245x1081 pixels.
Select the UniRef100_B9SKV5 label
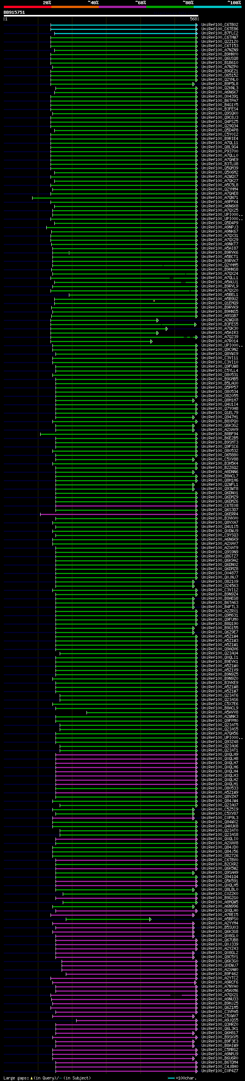[220, 1037]
